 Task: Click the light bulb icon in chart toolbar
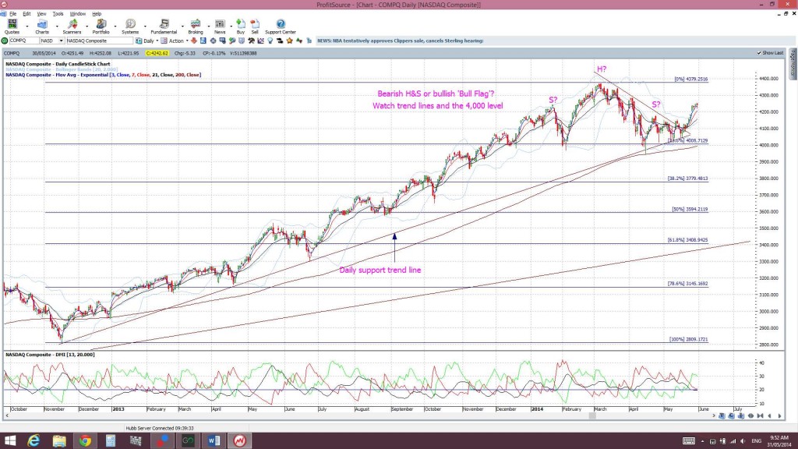point(270,41)
